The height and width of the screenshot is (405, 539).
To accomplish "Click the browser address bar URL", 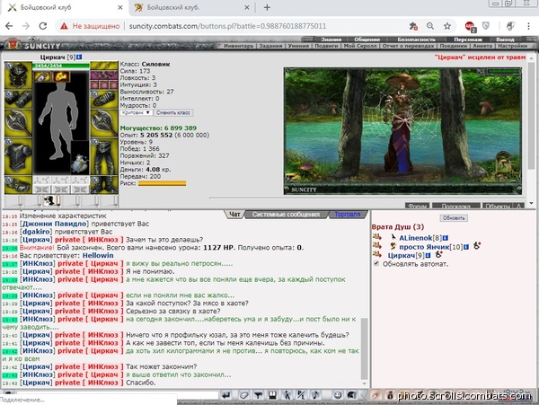I will coord(227,26).
